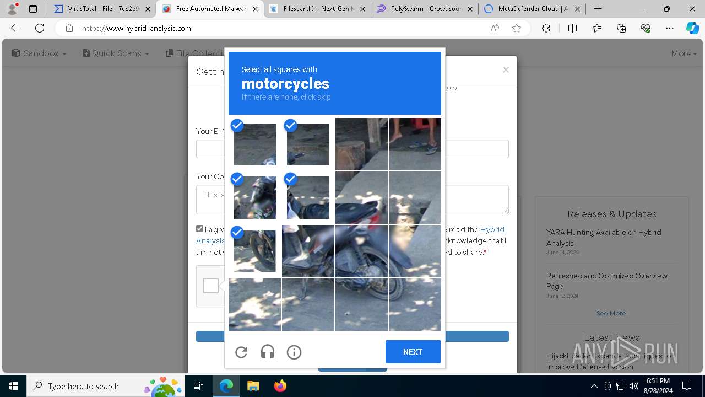Go back to previous page

[x=15, y=28]
